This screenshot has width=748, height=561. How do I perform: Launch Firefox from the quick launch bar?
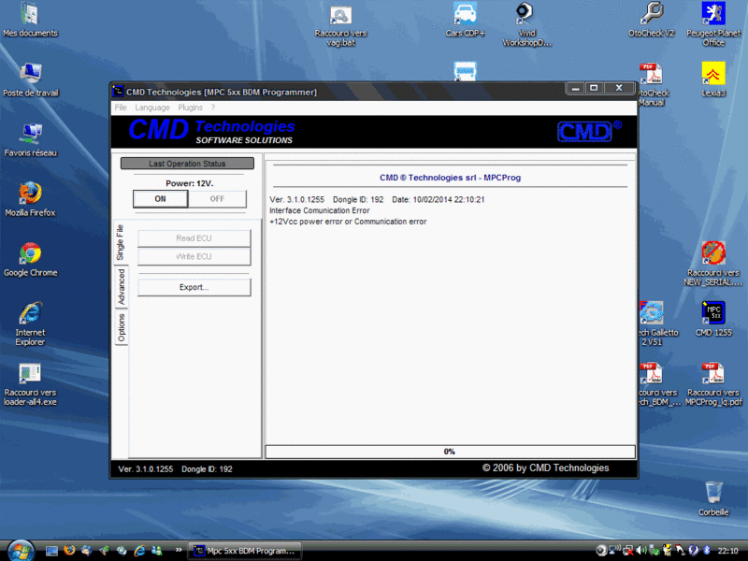(69, 551)
